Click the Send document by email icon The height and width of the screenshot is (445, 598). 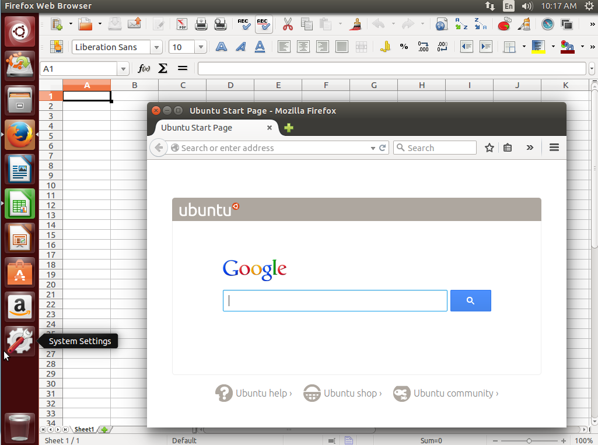point(134,24)
